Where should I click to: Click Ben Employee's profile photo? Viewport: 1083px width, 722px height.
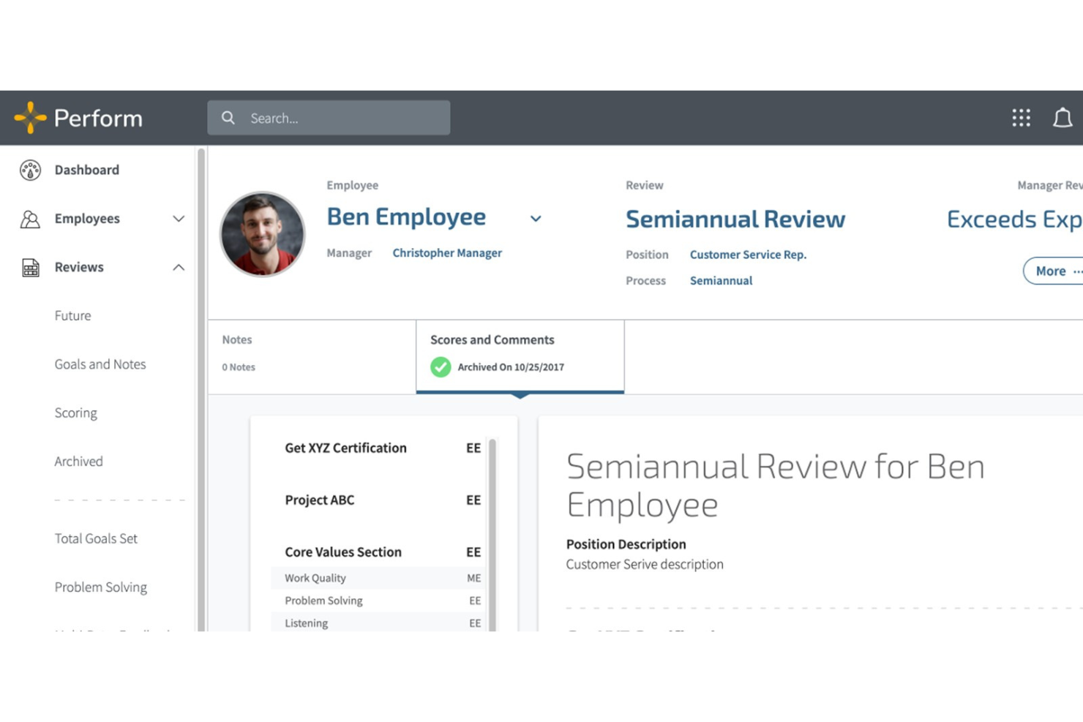click(x=262, y=234)
